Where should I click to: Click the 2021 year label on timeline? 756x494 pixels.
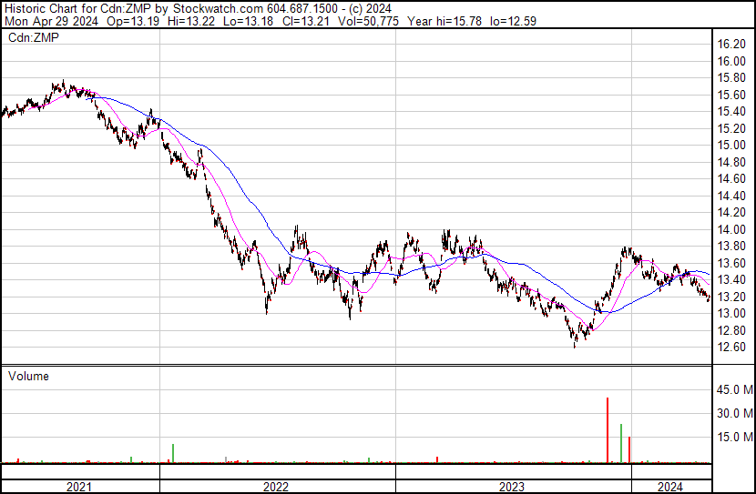79,487
